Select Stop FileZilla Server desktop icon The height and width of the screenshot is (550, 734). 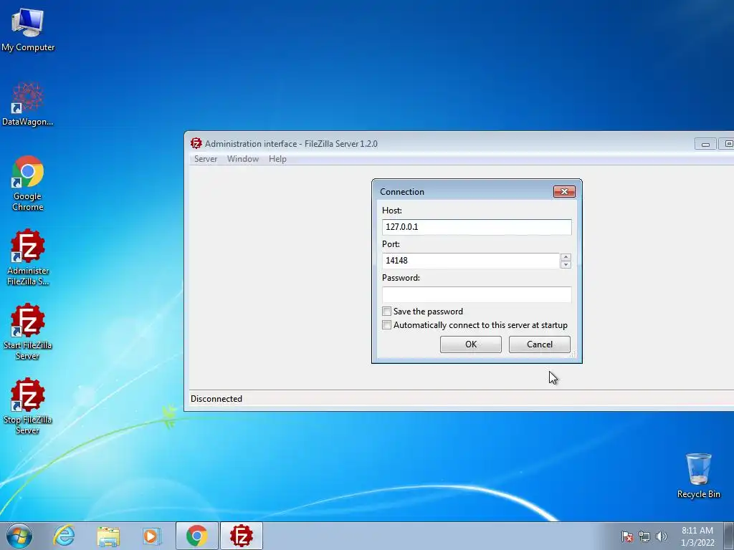coord(28,405)
